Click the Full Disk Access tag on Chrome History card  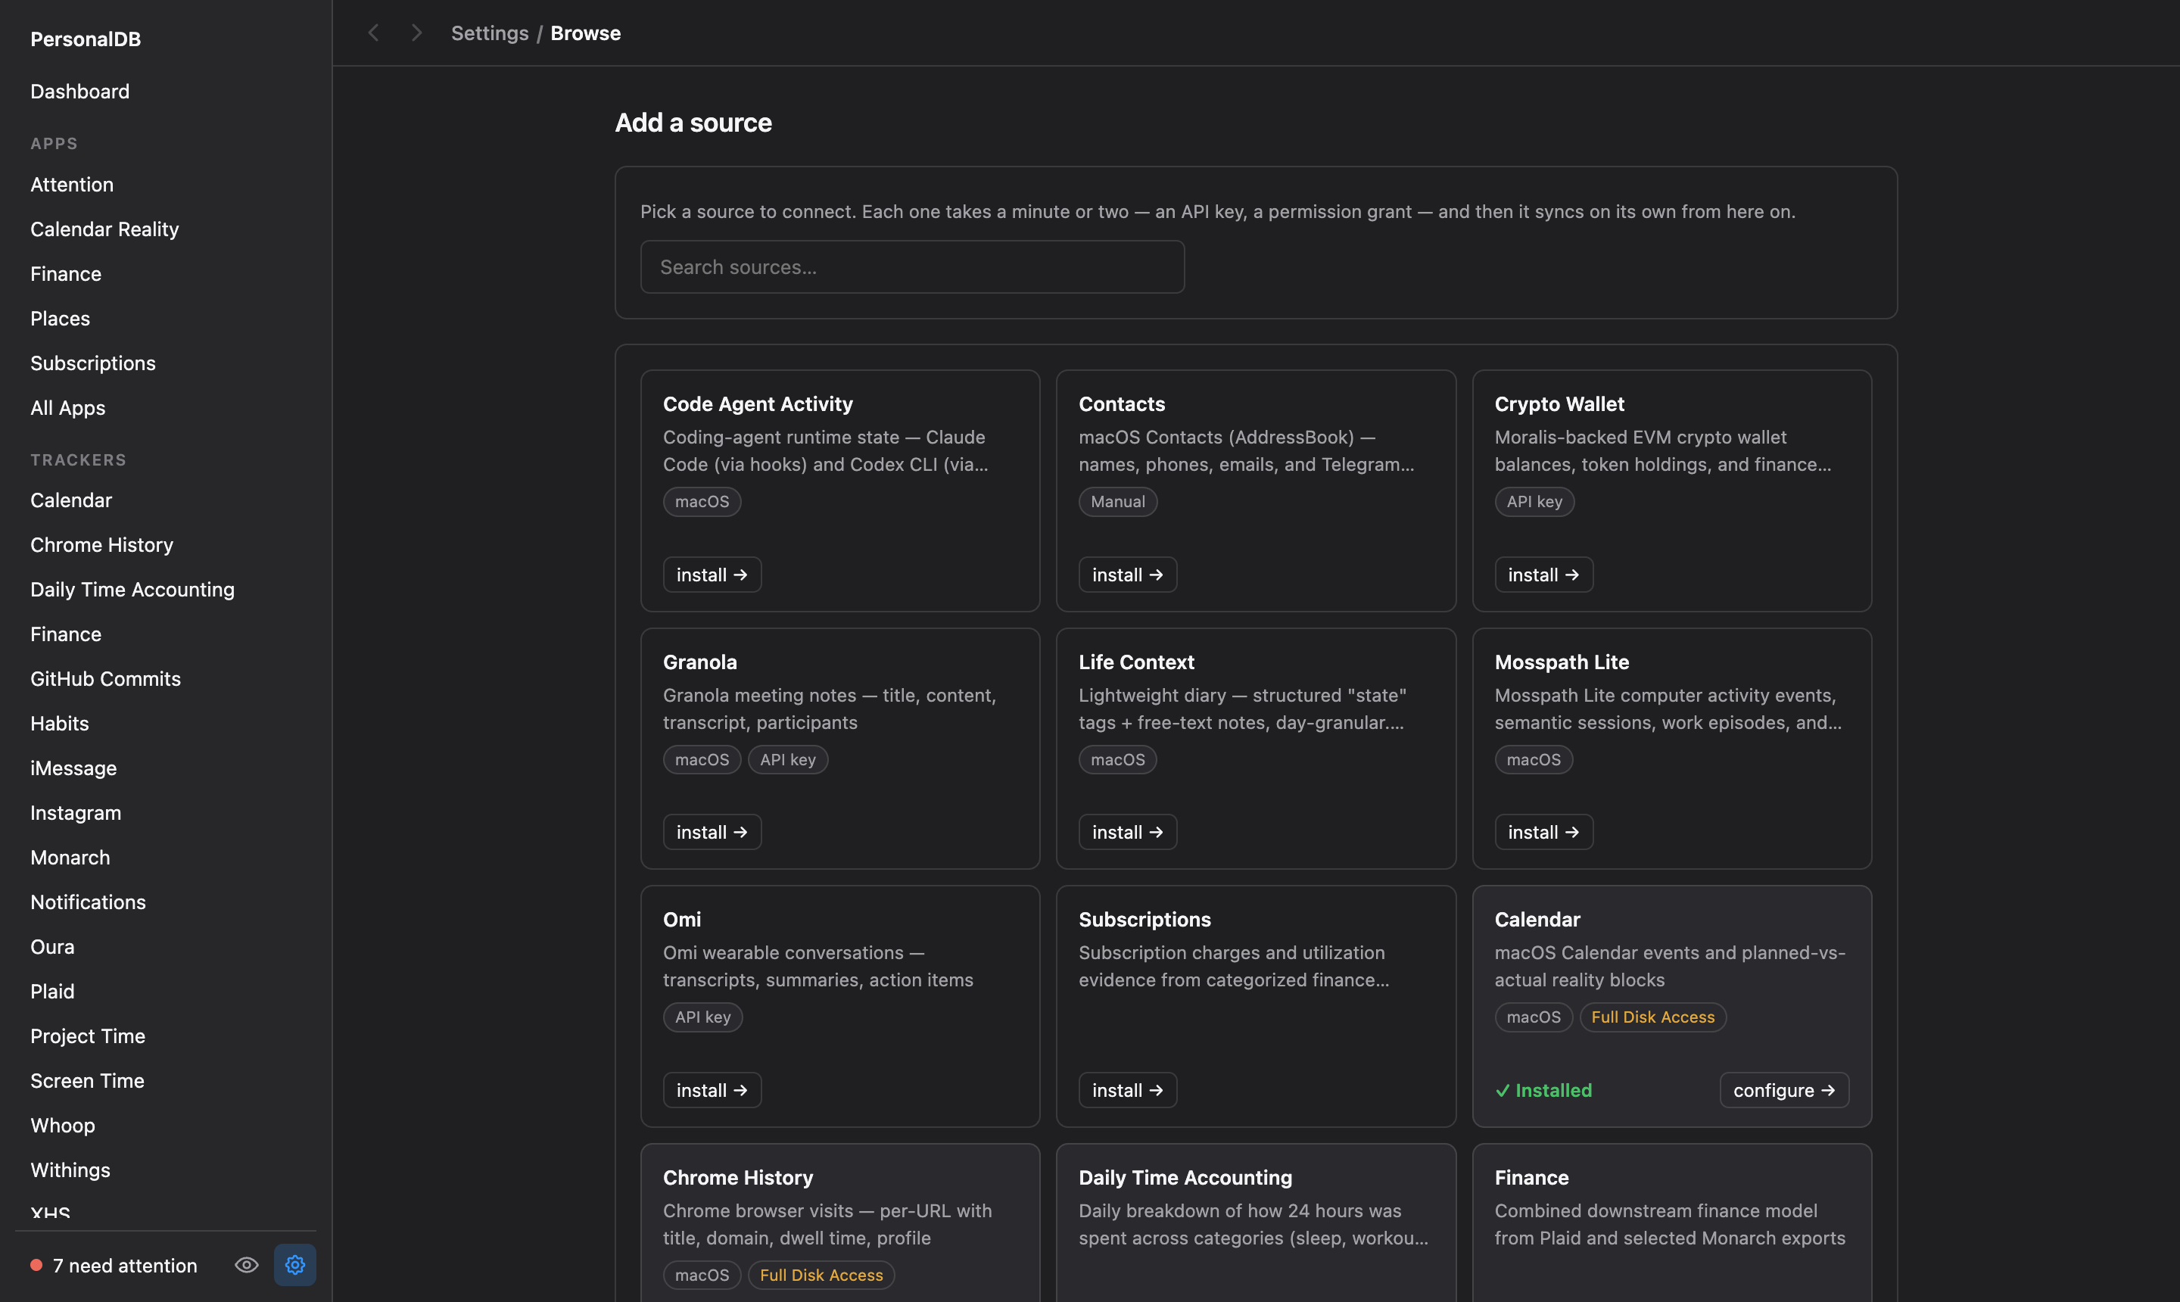pyautogui.click(x=821, y=1275)
